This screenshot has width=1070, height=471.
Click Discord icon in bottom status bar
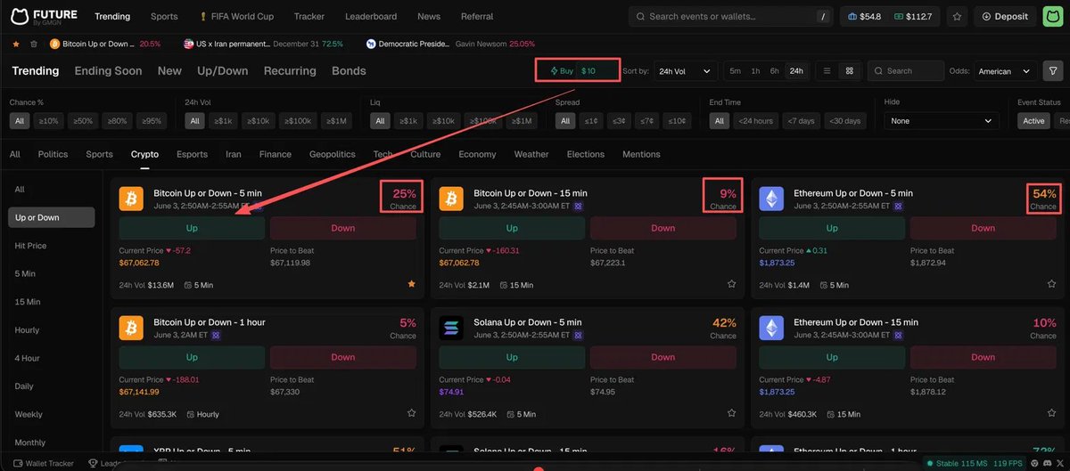click(1049, 464)
